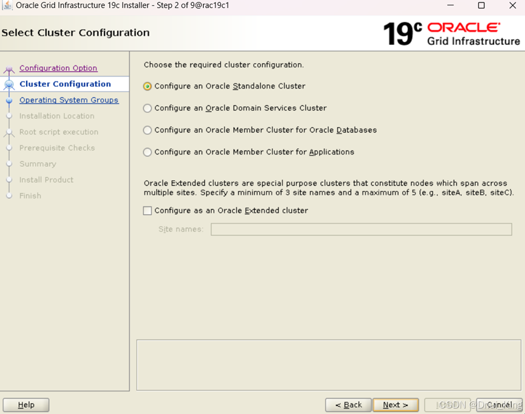Screen dimensions: 525x414
Task: Cancel the installer
Action: coord(499,405)
